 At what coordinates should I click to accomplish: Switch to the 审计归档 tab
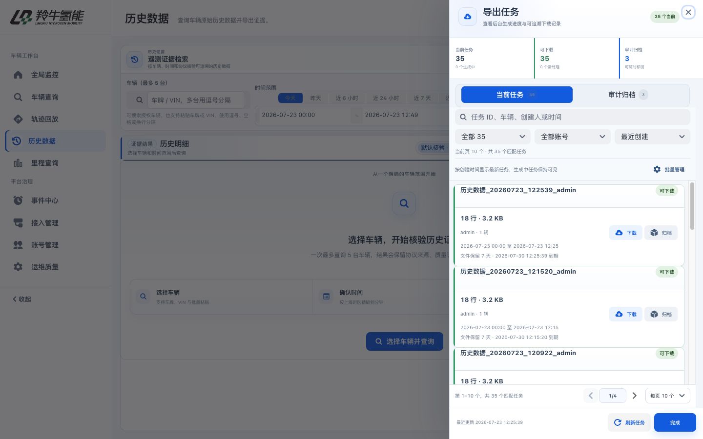click(629, 95)
